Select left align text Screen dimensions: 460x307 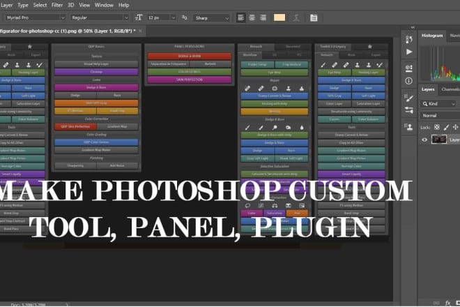pyautogui.click(x=241, y=17)
